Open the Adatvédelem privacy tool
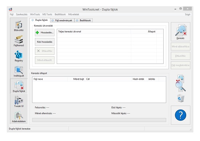 19,117
